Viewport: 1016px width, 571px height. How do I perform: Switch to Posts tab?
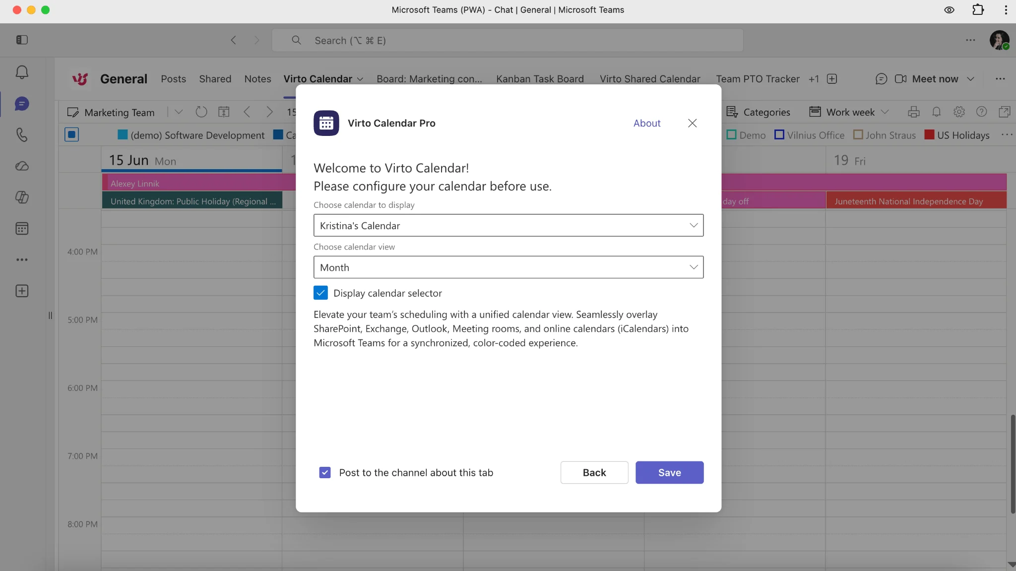click(173, 79)
